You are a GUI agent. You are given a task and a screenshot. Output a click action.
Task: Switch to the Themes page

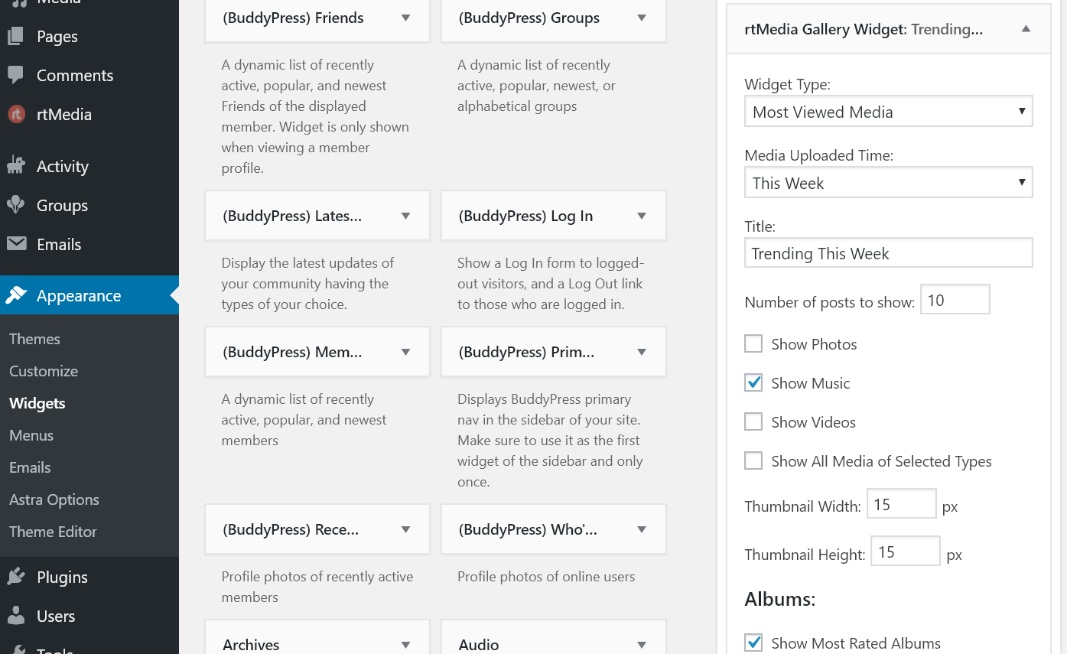tap(34, 339)
